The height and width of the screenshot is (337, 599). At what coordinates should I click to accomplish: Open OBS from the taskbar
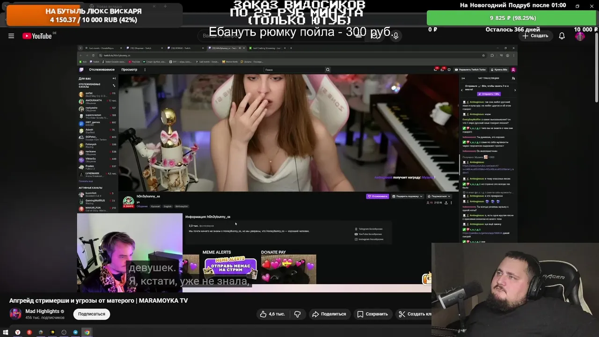pyautogui.click(x=64, y=332)
